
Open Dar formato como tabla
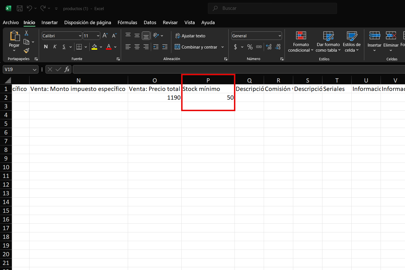(x=328, y=42)
